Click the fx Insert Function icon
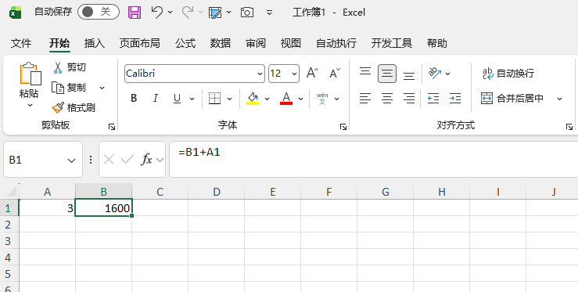Screen dimensions: 578x292 click(x=146, y=160)
